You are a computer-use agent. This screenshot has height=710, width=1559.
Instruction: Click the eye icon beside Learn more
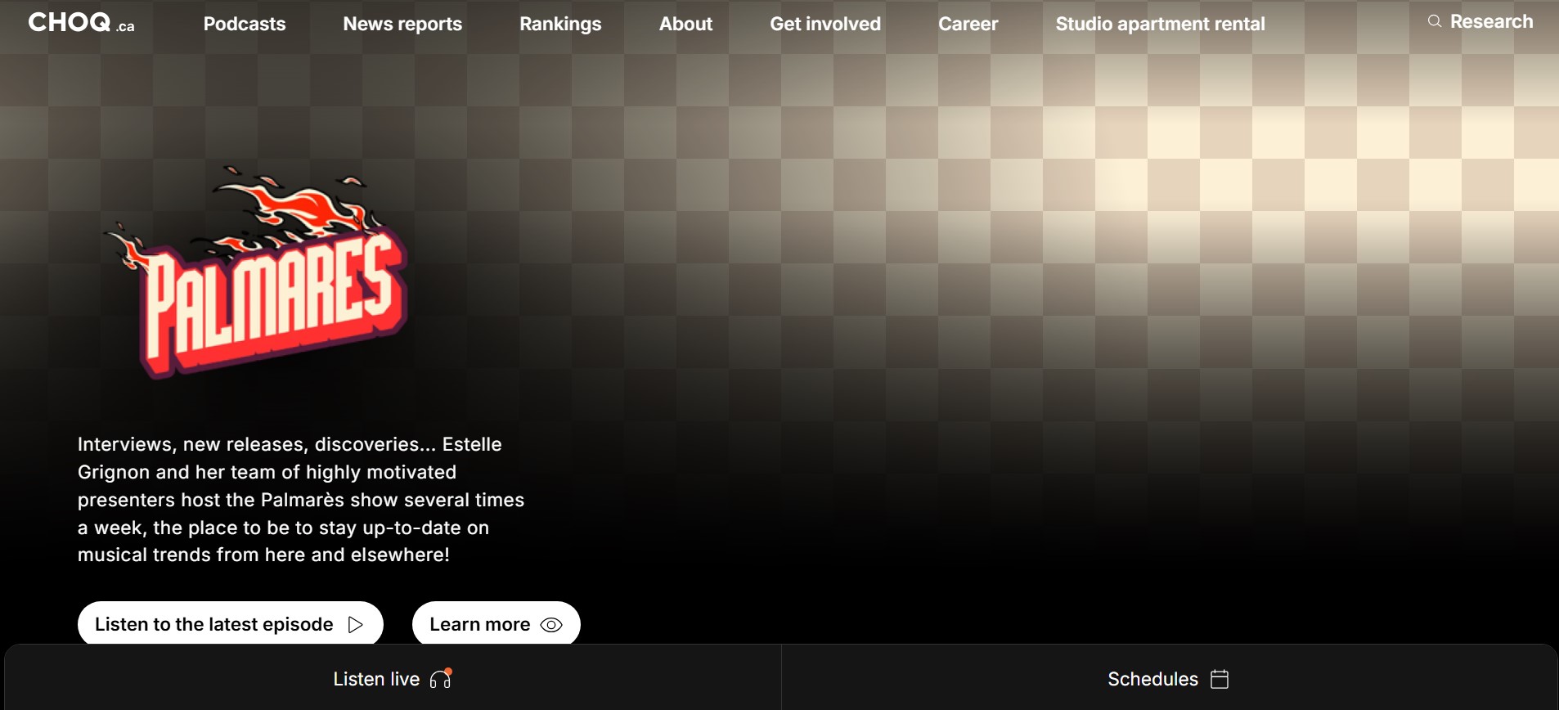click(552, 625)
